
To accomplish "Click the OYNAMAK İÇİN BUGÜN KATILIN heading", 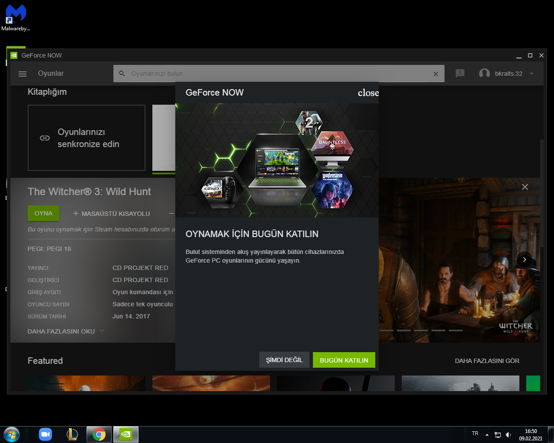I will point(252,234).
